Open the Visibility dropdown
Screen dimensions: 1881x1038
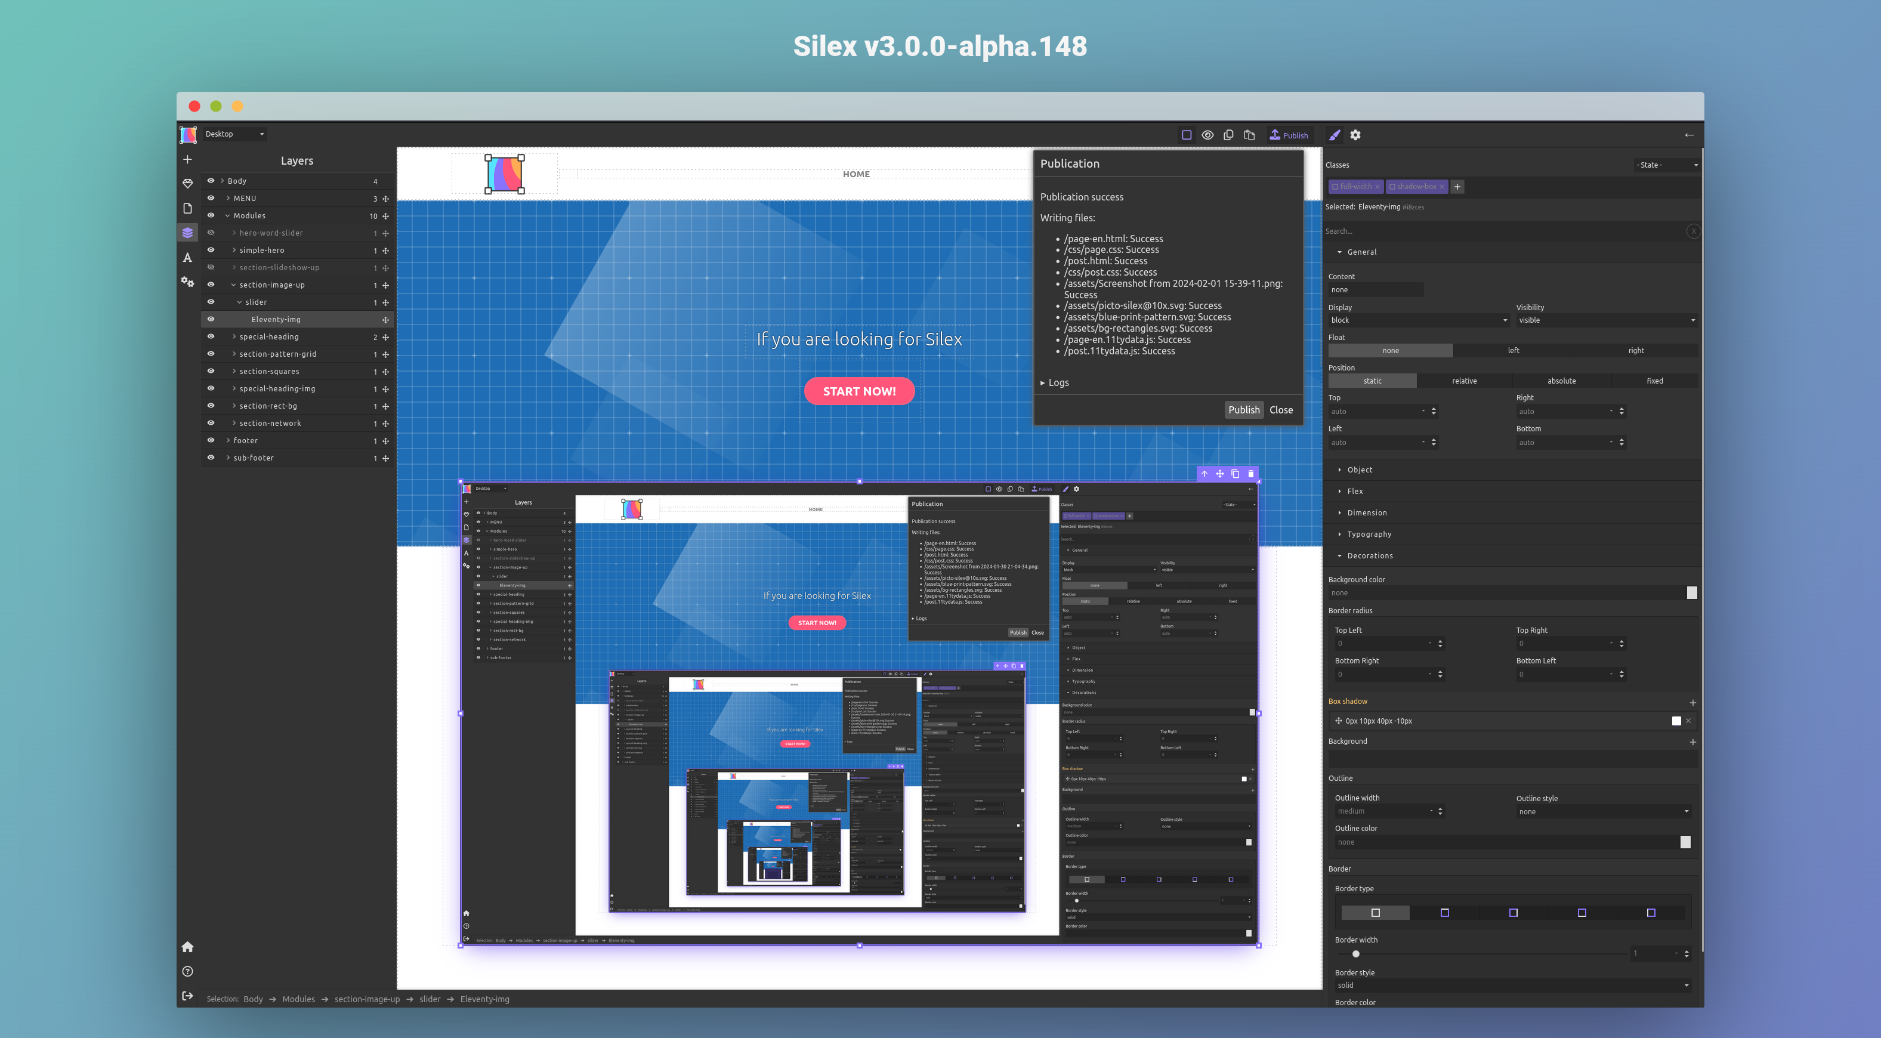point(1607,320)
